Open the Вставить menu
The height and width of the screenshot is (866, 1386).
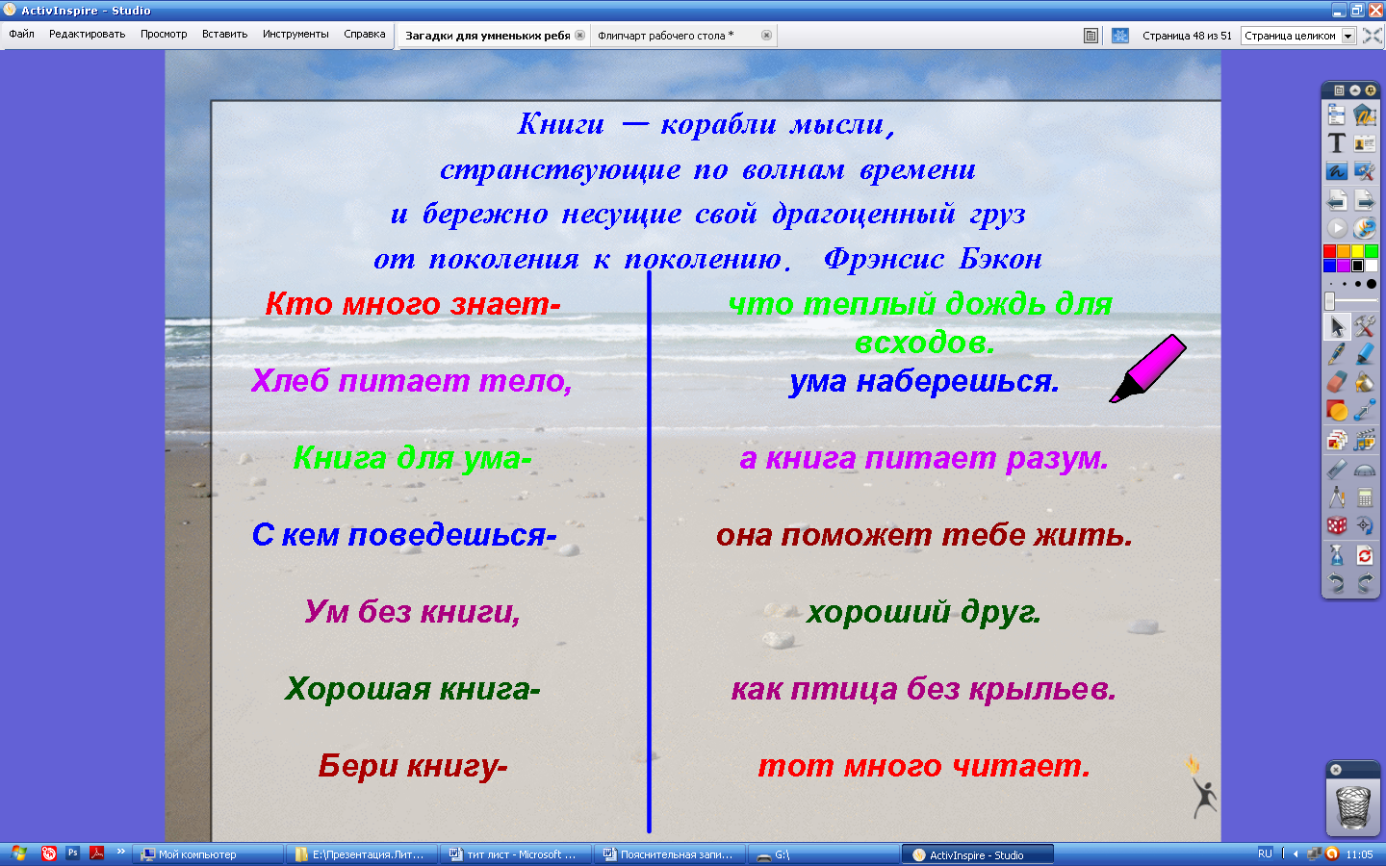tap(224, 34)
